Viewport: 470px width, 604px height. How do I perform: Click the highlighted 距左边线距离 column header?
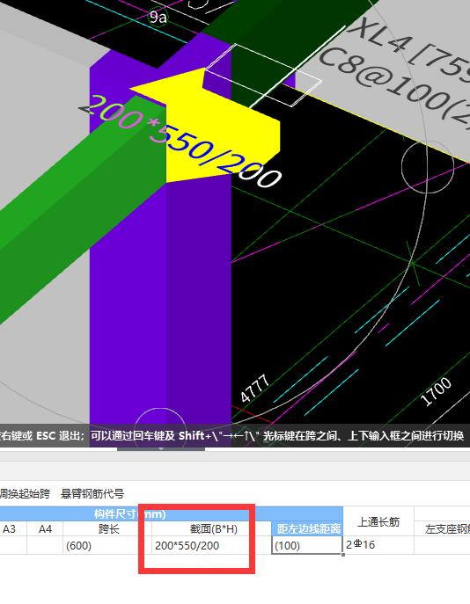(308, 529)
